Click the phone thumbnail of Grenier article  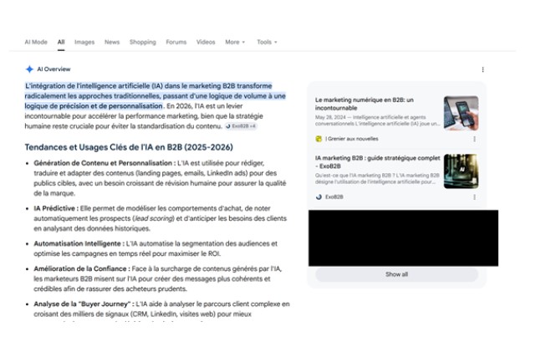461,113
